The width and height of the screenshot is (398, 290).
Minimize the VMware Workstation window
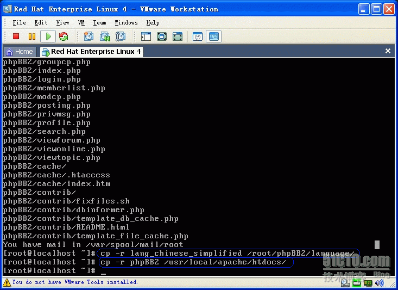[x=364, y=9]
